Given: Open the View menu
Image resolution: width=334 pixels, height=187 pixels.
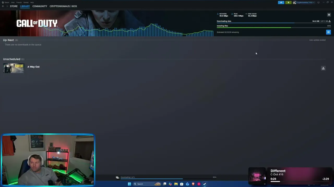Looking at the screenshot, I should (x=13, y=2).
